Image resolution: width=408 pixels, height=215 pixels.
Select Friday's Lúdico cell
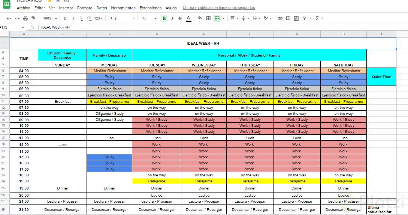point(297,195)
